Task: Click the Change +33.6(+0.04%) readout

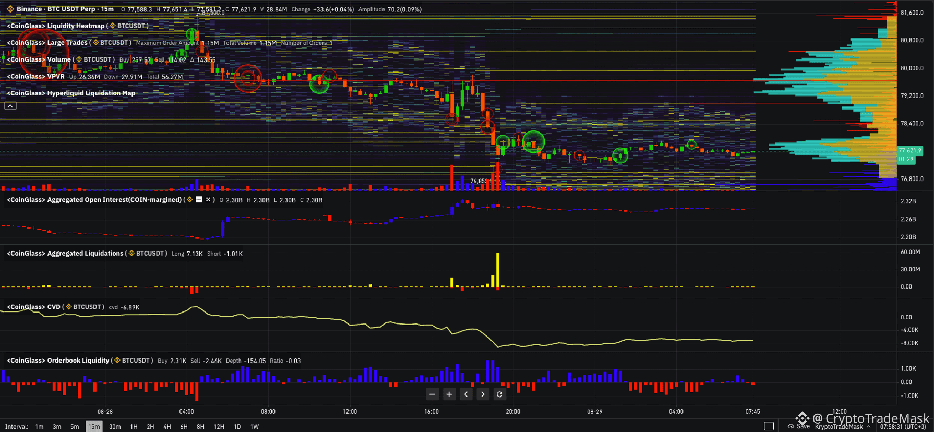Action: tap(322, 9)
